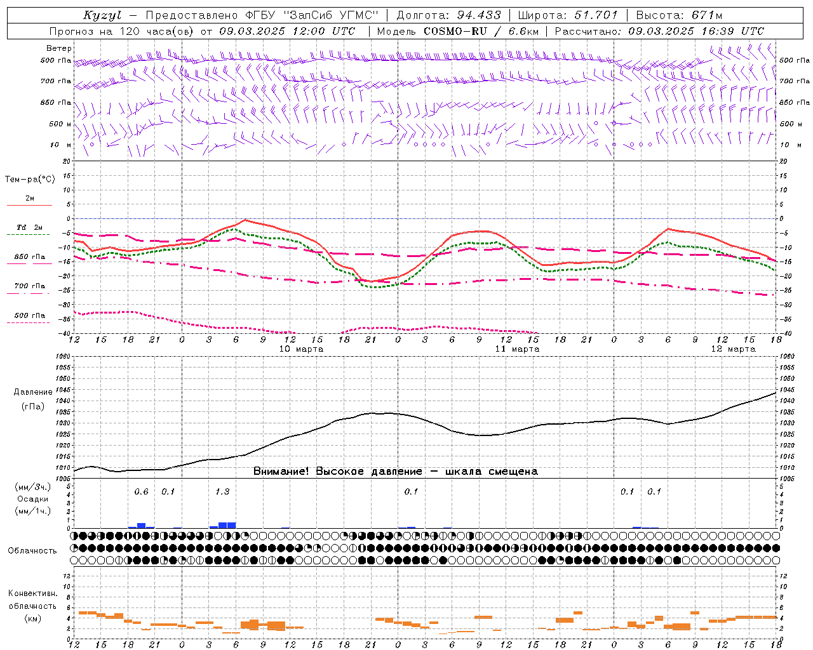Click the latitude value Широта: 51.701
813x650 pixels.
pyautogui.click(x=568, y=15)
